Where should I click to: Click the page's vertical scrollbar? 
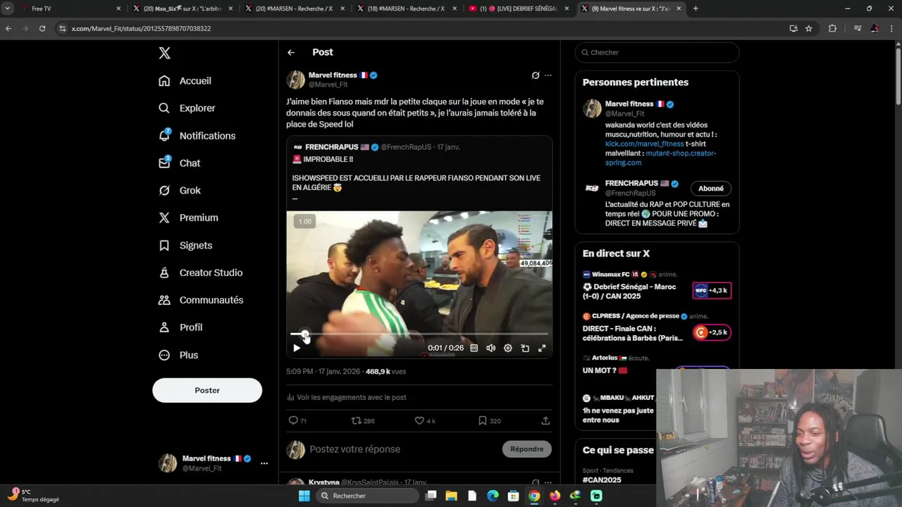(x=898, y=76)
